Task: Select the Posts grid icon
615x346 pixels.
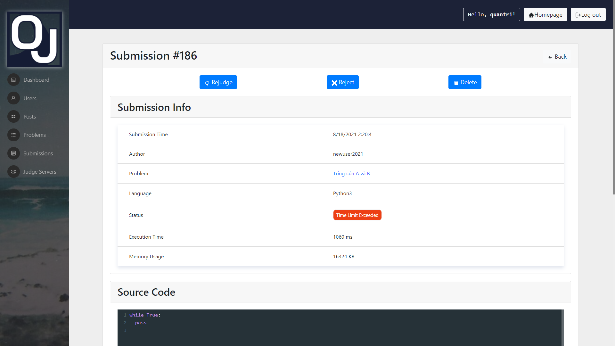Action: [13, 117]
